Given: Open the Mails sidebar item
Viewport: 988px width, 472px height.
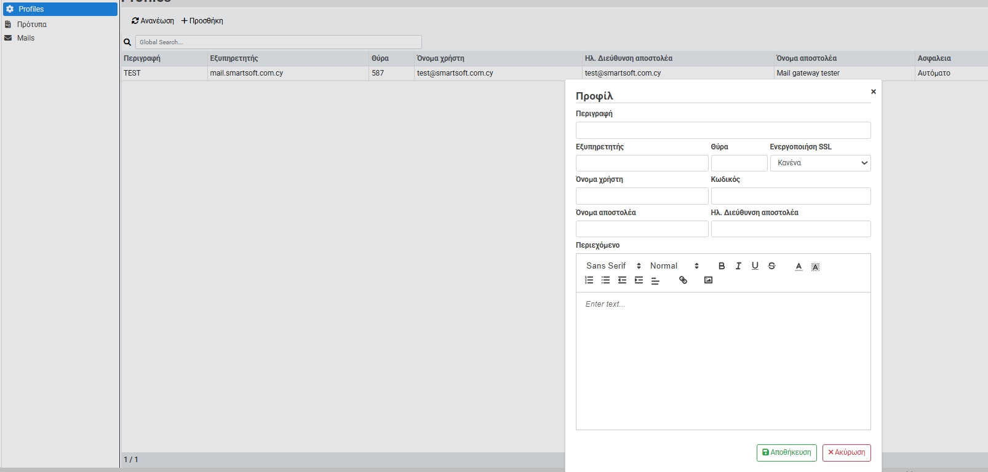Looking at the screenshot, I should point(60,38).
